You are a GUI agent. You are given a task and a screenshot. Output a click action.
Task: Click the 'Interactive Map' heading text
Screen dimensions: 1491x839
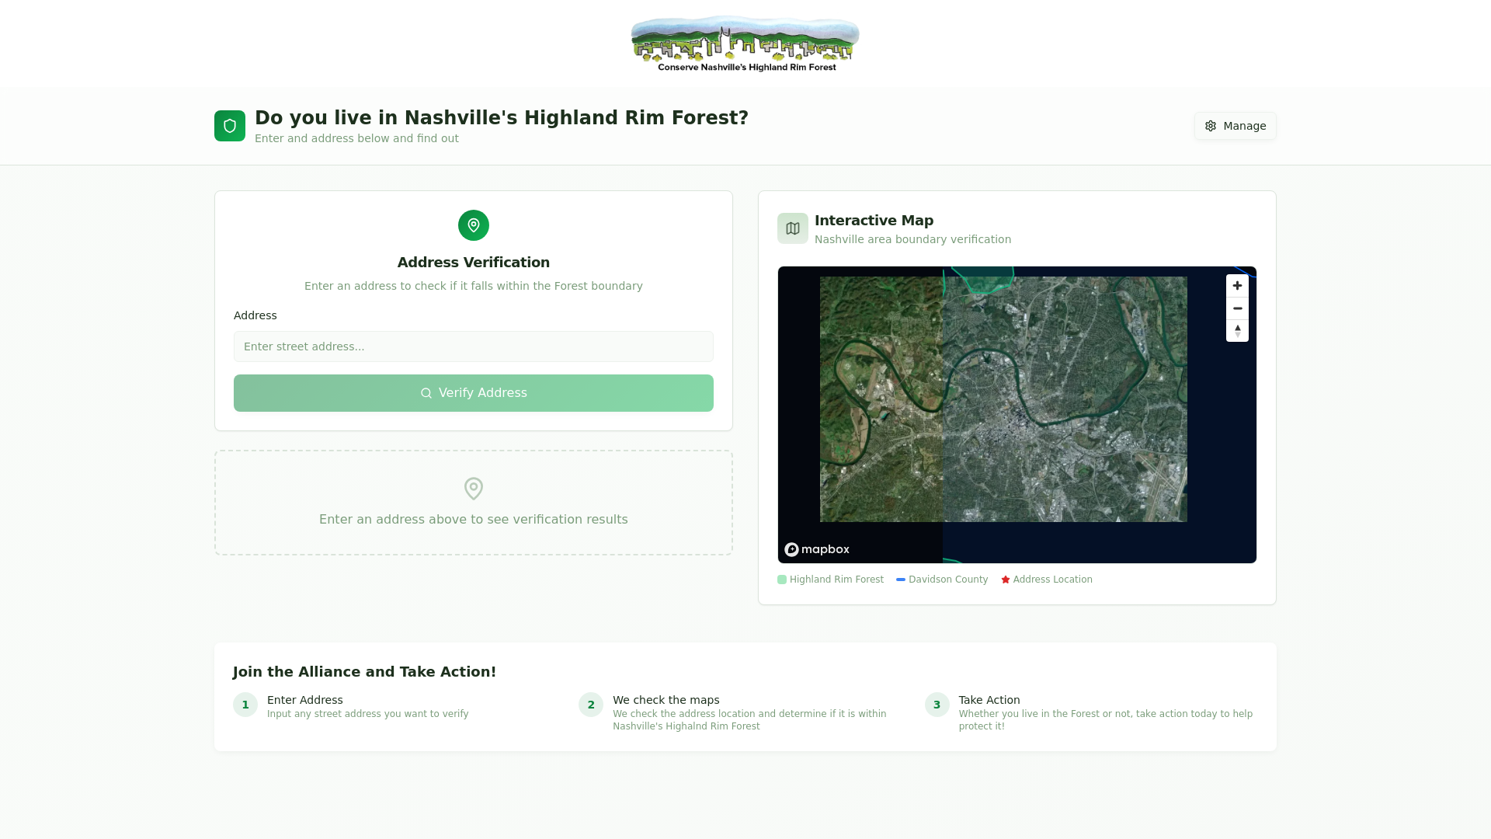pos(874,221)
